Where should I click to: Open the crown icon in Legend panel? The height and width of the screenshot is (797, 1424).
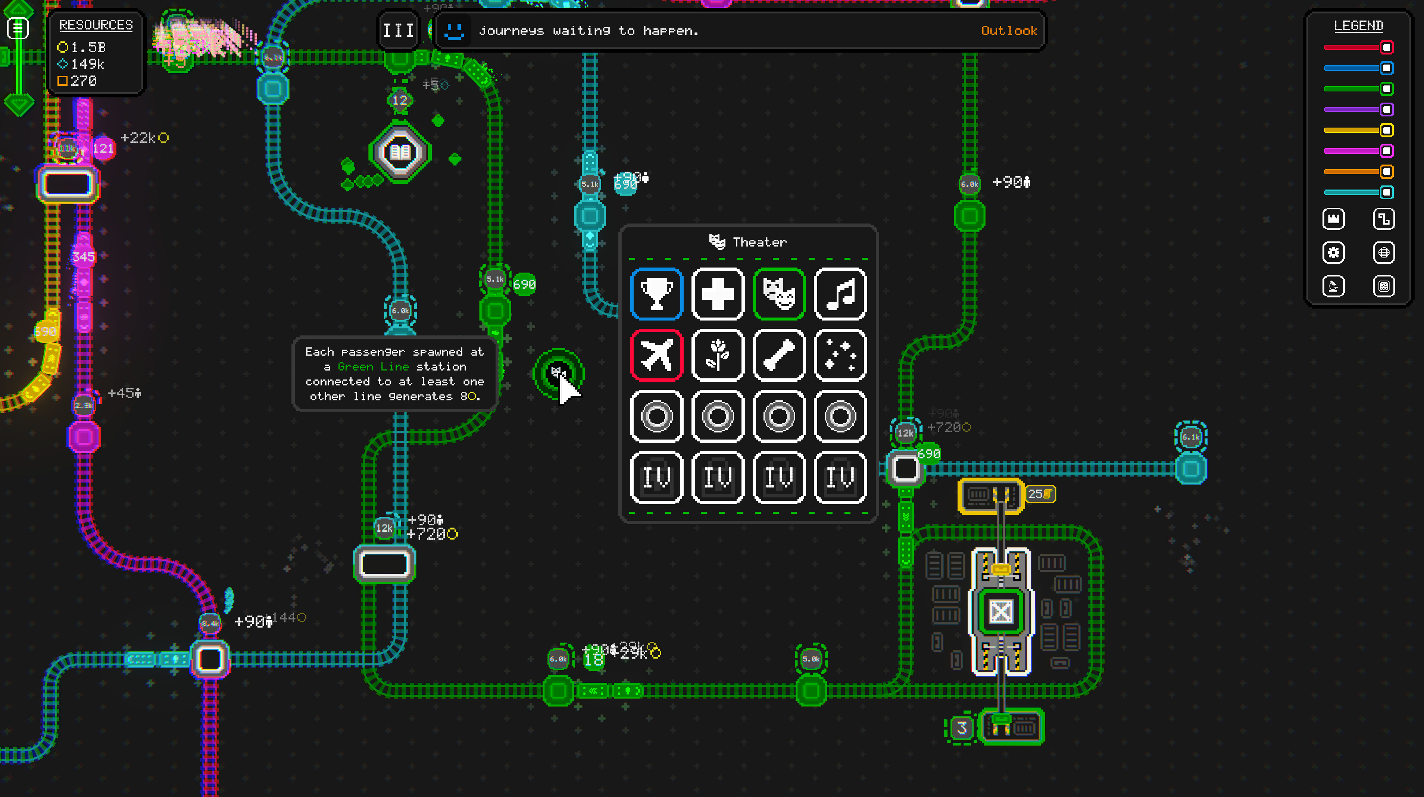[1333, 219]
